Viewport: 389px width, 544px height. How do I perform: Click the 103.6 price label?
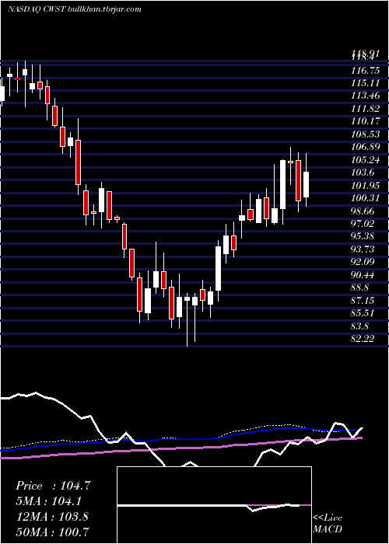coord(363,173)
